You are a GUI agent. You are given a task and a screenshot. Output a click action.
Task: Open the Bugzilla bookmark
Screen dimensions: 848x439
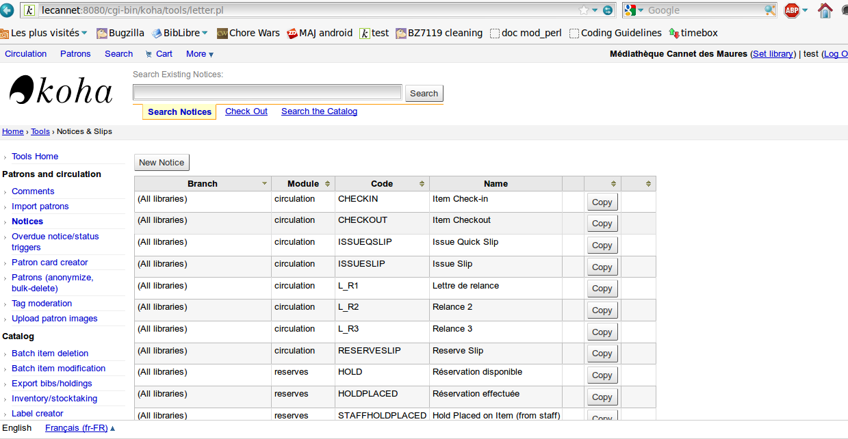point(121,33)
